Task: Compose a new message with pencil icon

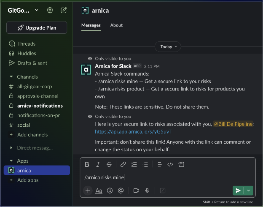Action: pyautogui.click(x=64, y=10)
